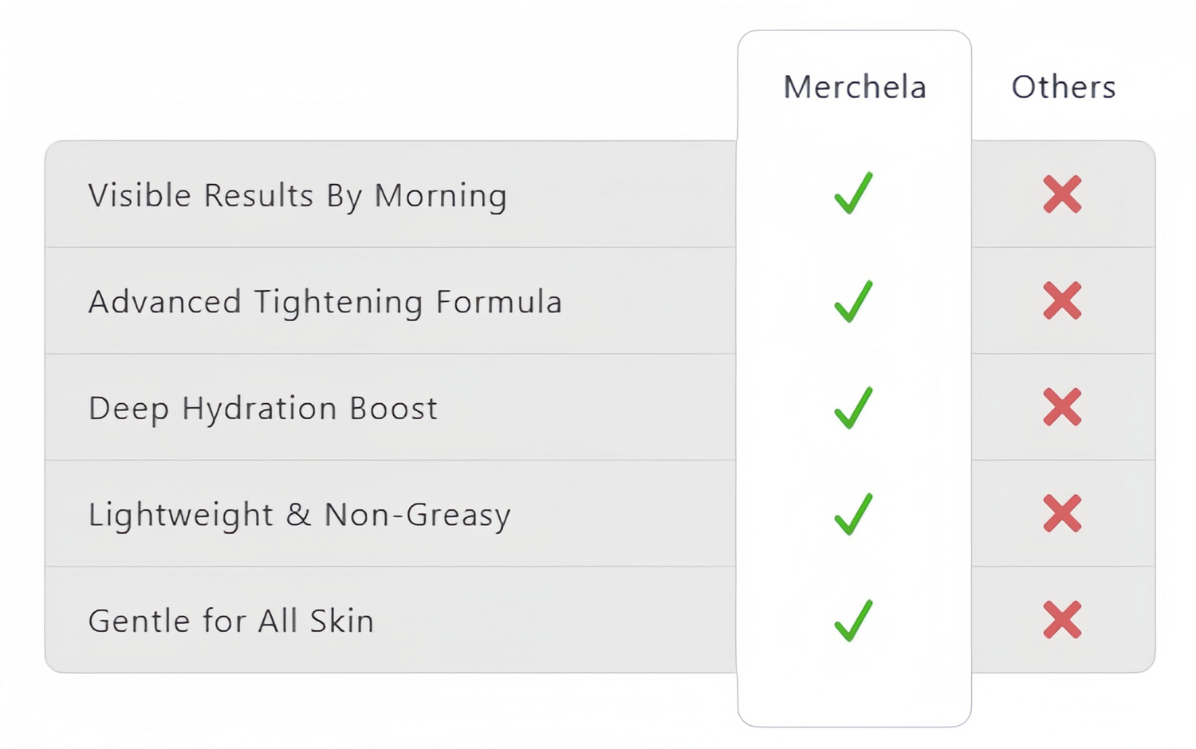Screen dimensions: 1196x749
Task: Click green checkmark for Gentle for All Skin
Action: point(853,621)
